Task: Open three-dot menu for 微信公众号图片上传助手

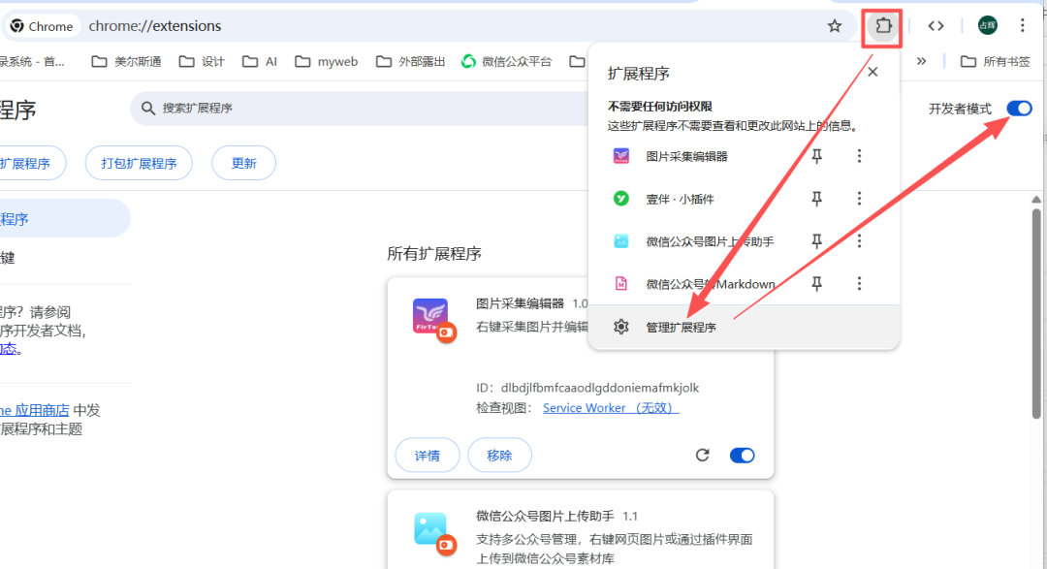Action: [859, 240]
